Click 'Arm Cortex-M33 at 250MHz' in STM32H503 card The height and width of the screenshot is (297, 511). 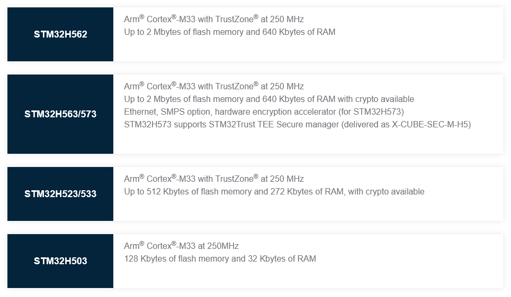[181, 246]
